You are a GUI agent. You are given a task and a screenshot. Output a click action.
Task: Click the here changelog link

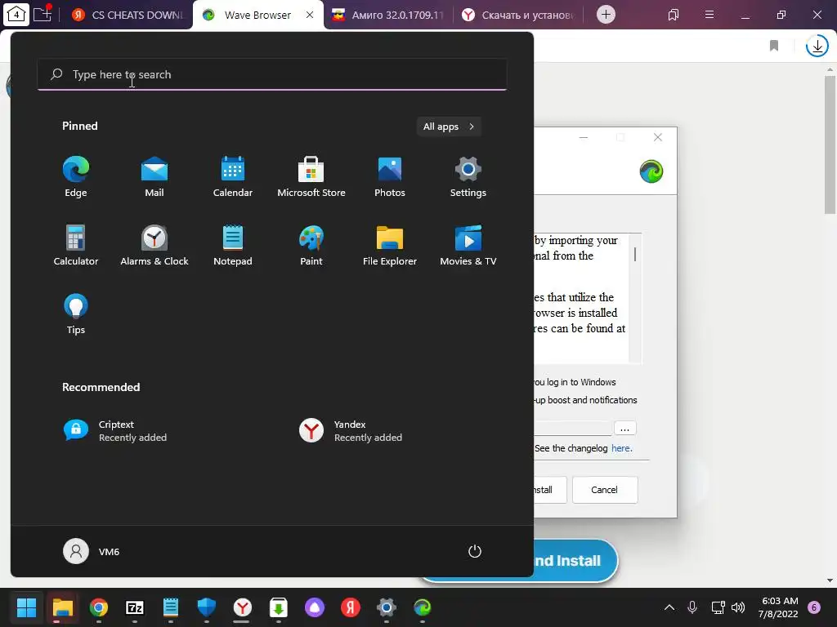click(621, 448)
